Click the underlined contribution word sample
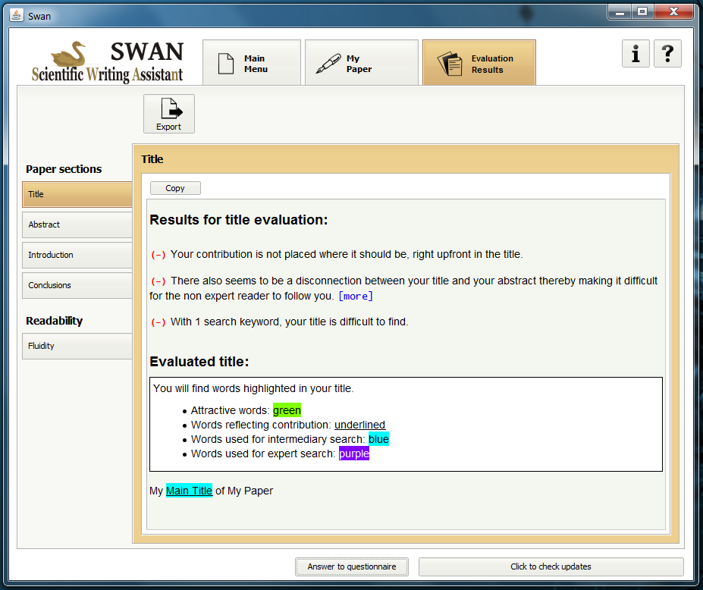The height and width of the screenshot is (590, 703). (359, 425)
